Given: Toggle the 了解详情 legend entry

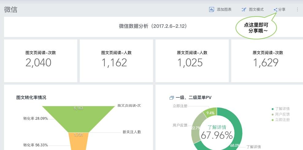Looking at the screenshot, I should pyautogui.click(x=281, y=109).
